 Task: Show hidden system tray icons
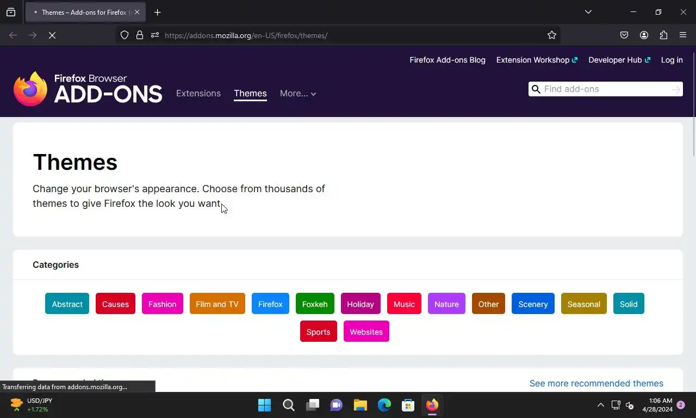600,405
